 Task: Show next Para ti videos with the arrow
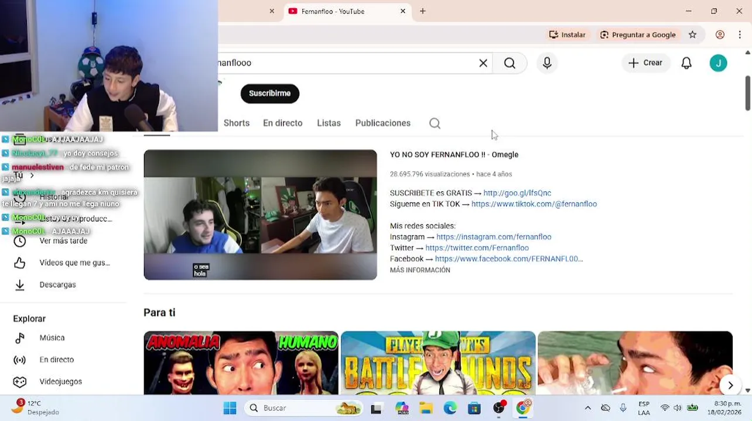(730, 385)
